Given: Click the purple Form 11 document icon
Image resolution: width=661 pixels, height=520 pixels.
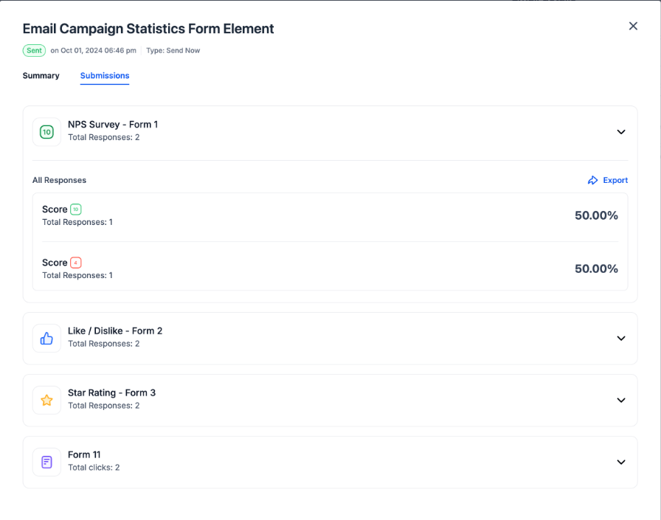Looking at the screenshot, I should click(x=46, y=462).
